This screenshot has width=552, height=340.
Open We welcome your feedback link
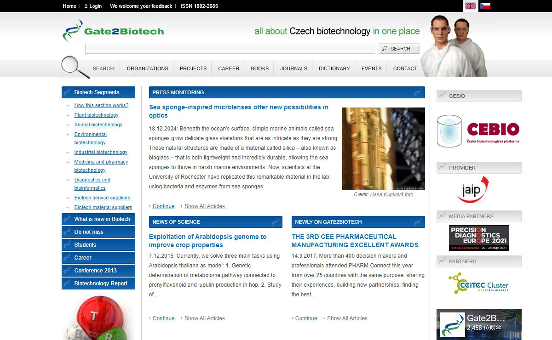point(141,6)
